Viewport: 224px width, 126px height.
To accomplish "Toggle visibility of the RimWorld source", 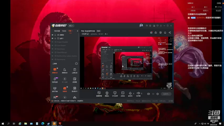I will pos(52,56).
